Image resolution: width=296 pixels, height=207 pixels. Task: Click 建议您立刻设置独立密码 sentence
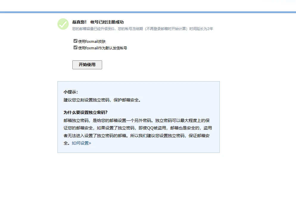tap(102, 100)
